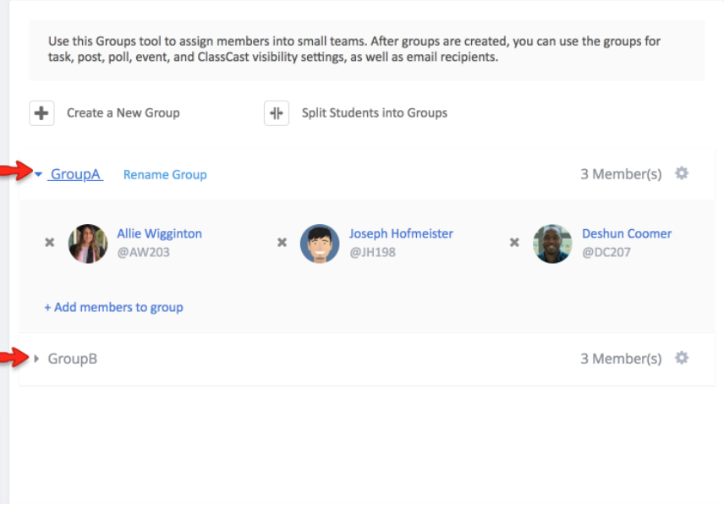Open GroupB settings gear
Screen dimensions: 724x526
click(x=682, y=358)
